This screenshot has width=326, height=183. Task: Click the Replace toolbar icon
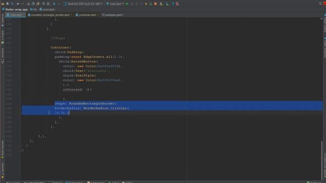(48, 4)
